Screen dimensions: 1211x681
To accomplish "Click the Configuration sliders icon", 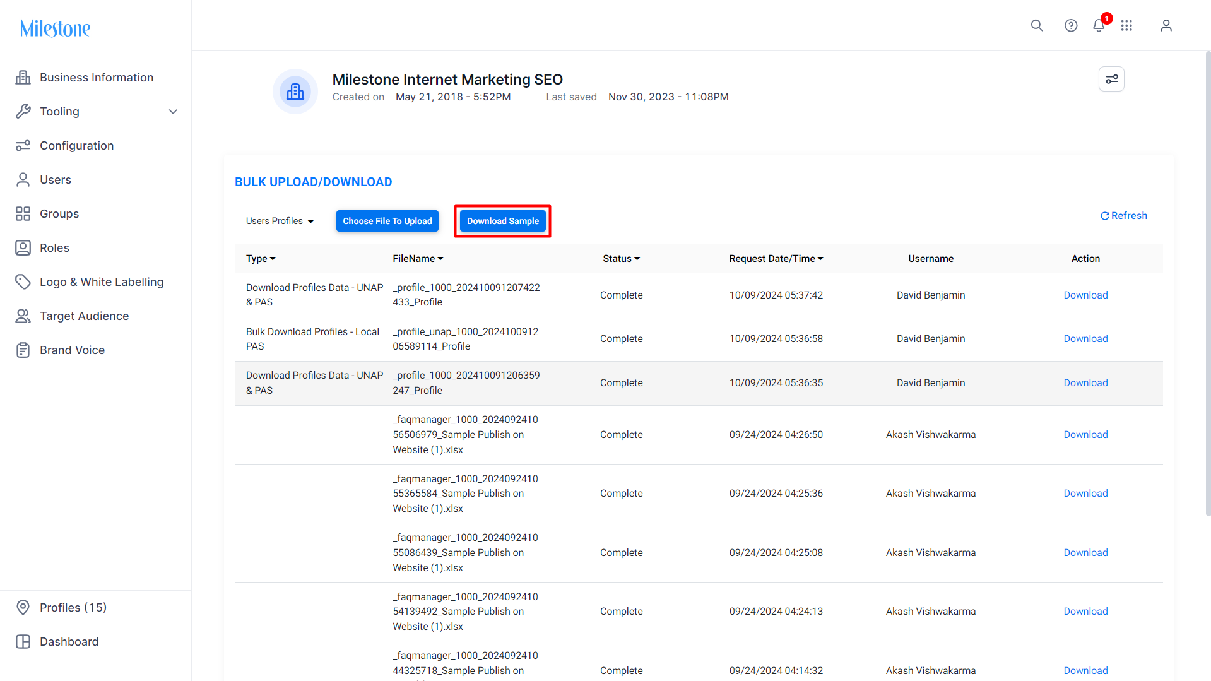I will click(x=23, y=145).
